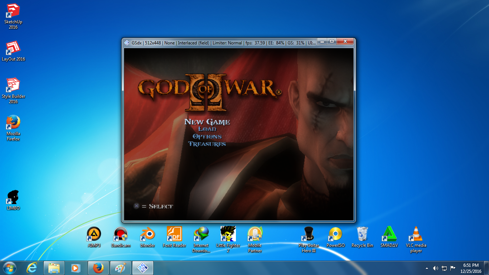Open Windows Explorer from taskbar
This screenshot has width=489, height=275.
[54, 268]
